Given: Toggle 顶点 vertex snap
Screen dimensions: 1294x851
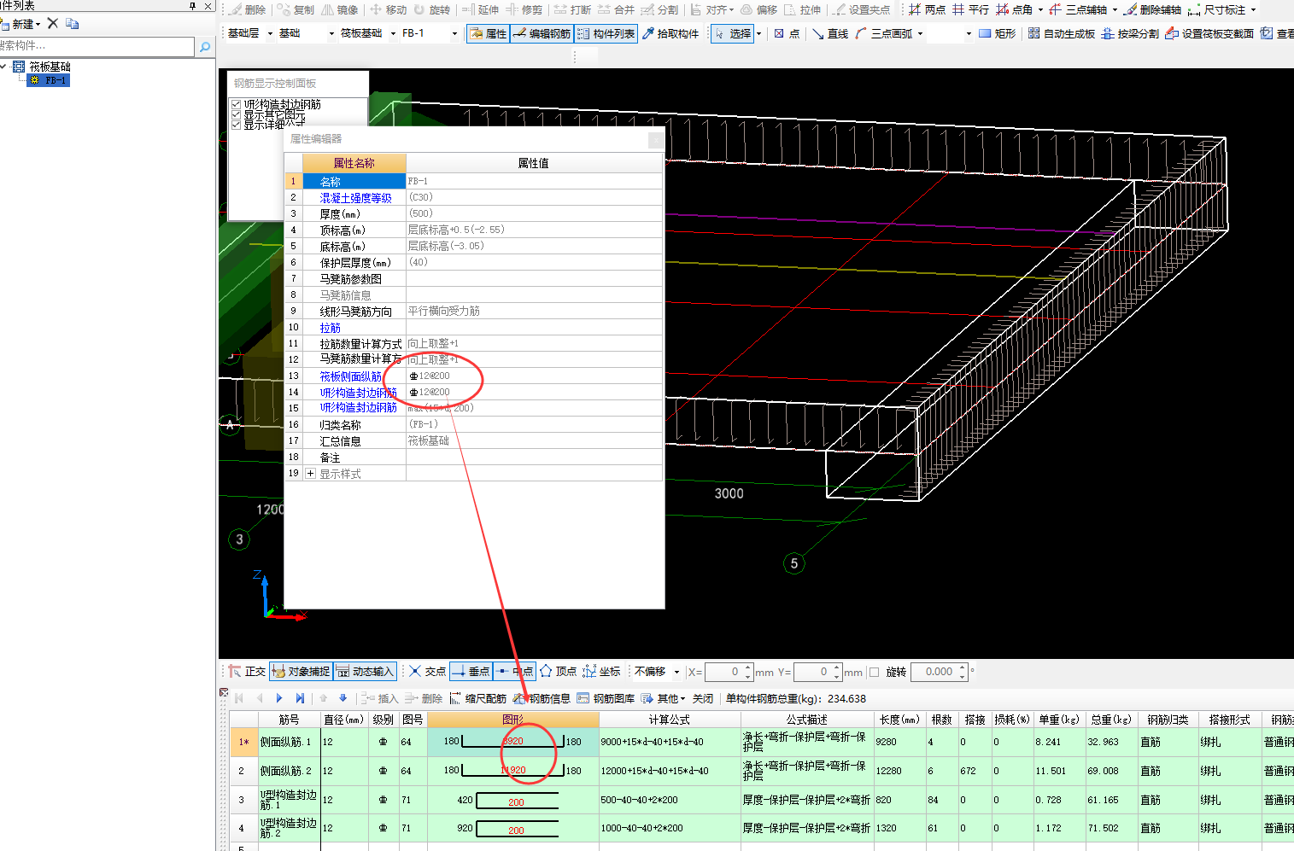Looking at the screenshot, I should tap(559, 672).
